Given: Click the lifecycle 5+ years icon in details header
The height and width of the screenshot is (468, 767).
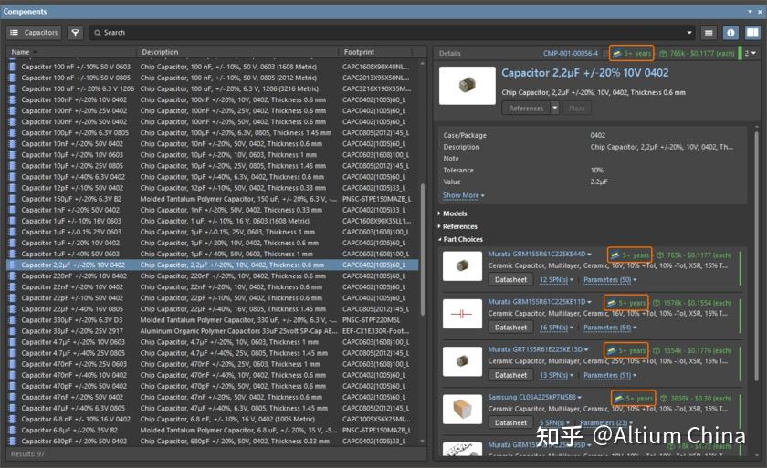Looking at the screenshot, I should [617, 53].
